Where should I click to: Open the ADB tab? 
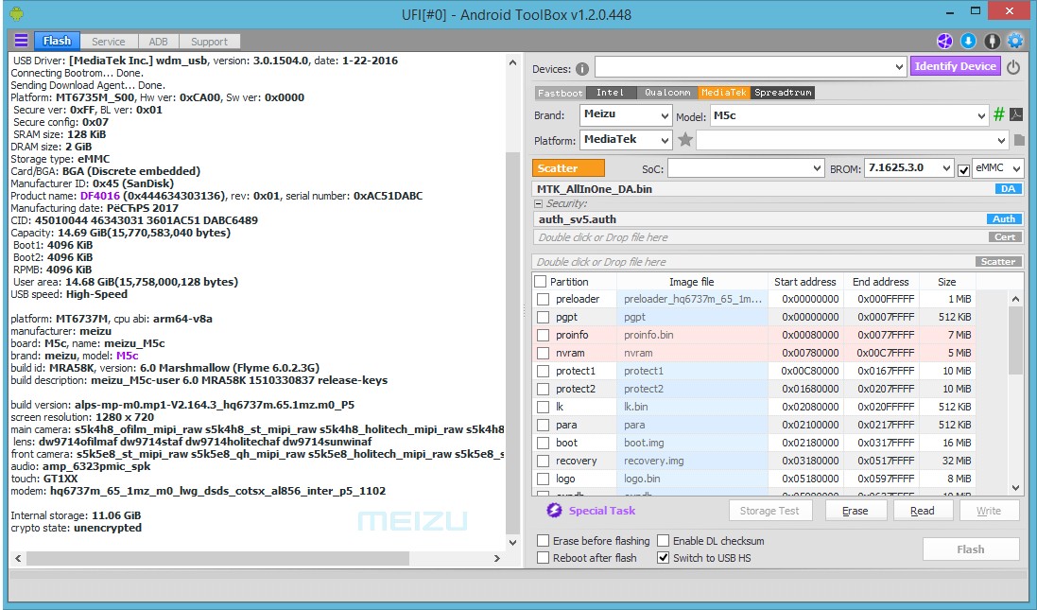point(159,42)
